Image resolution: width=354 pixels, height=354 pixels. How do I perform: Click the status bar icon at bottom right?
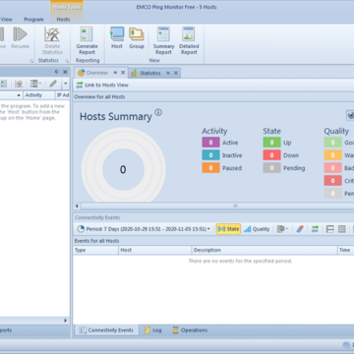[x=346, y=344]
